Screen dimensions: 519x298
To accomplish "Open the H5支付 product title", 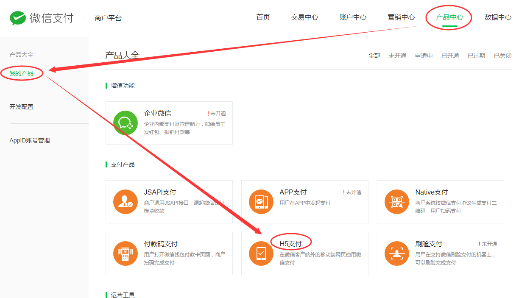I will (290, 244).
